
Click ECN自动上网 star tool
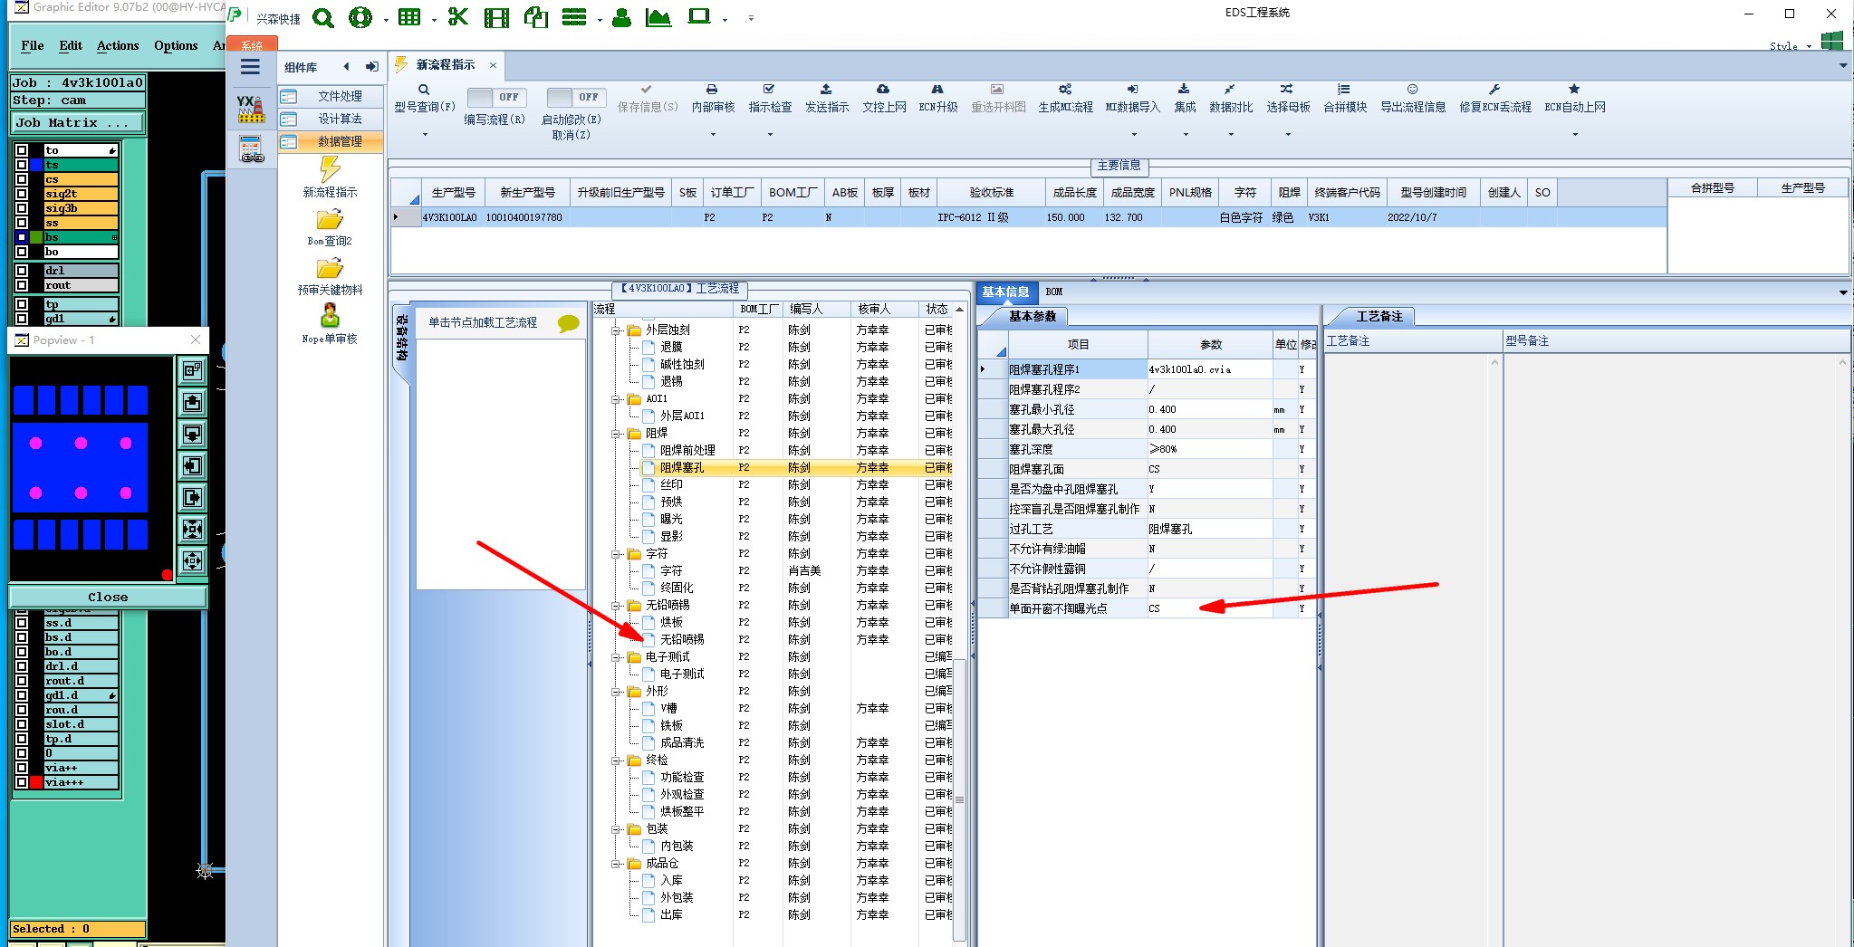pos(1575,98)
